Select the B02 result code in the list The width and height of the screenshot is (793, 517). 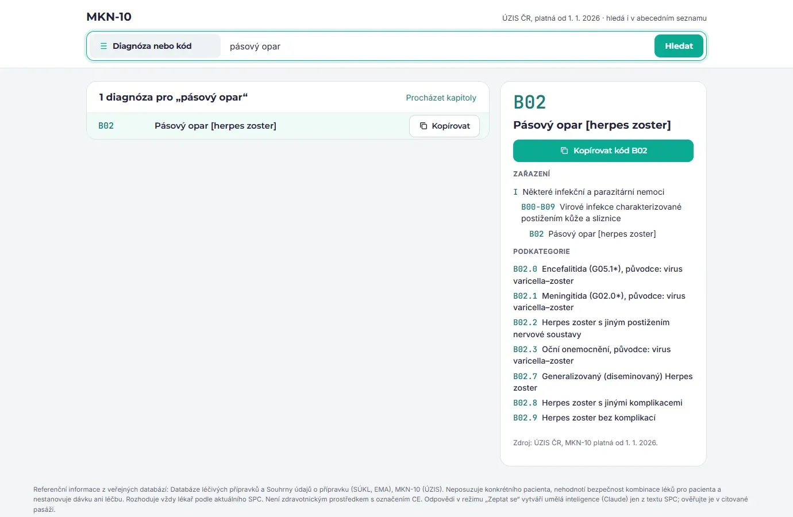click(x=106, y=126)
